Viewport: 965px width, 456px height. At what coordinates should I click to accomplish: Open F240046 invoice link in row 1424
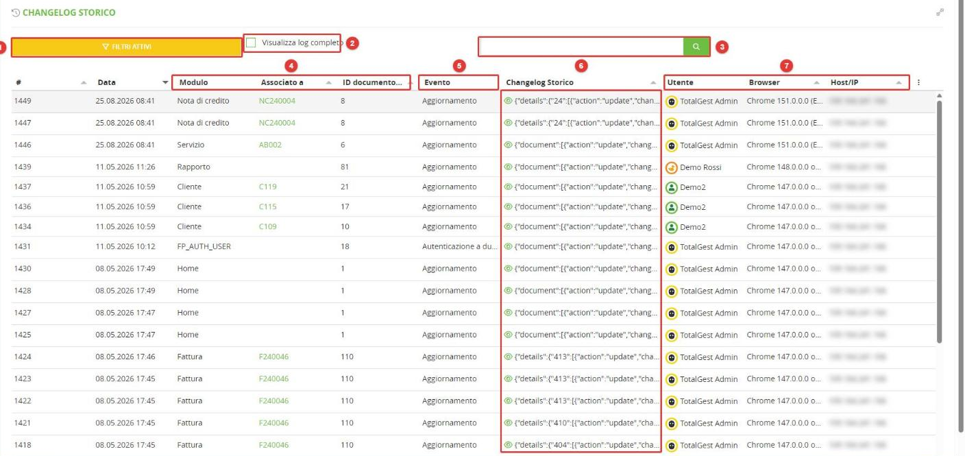pos(273,357)
